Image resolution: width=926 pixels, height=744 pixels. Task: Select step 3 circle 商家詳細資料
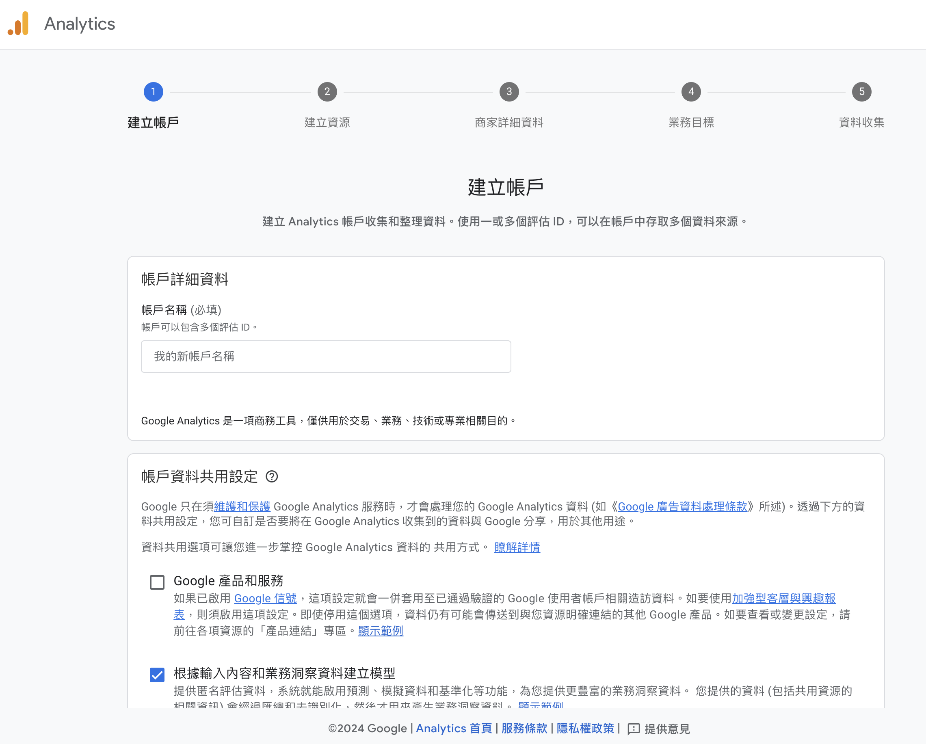509,91
